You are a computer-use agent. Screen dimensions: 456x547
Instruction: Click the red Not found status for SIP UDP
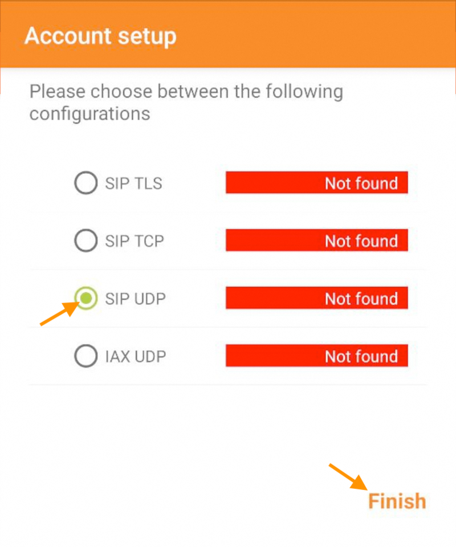[x=317, y=298]
